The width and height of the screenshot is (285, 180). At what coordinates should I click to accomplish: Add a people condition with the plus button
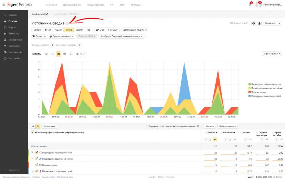pyautogui.click(x=79, y=45)
